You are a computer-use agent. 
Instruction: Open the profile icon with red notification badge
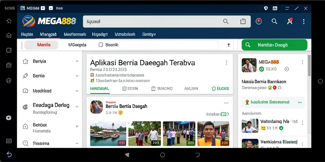click(x=290, y=21)
